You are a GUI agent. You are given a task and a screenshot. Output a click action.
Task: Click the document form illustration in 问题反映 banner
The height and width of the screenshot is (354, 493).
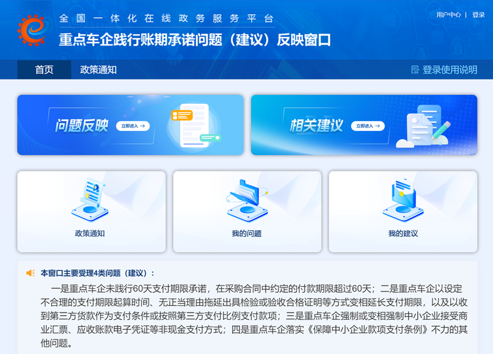pos(195,126)
